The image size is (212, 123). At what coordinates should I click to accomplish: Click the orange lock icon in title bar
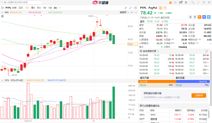click(x=170, y=3)
